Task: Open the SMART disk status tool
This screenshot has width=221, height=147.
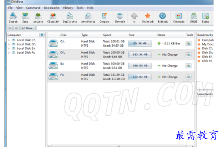Action: click(x=194, y=18)
